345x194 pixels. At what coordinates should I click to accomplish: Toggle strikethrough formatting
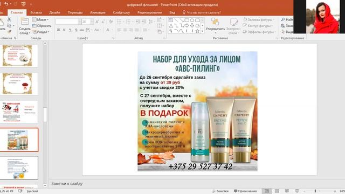click(82, 30)
